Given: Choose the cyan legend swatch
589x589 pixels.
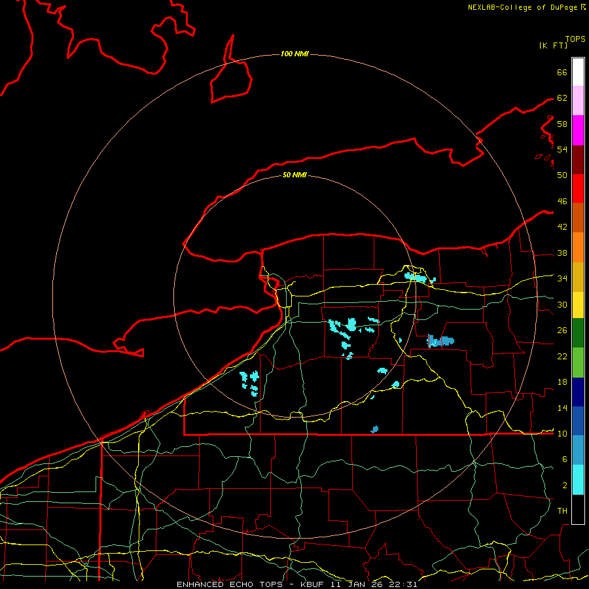Looking at the screenshot, I should tap(578, 480).
